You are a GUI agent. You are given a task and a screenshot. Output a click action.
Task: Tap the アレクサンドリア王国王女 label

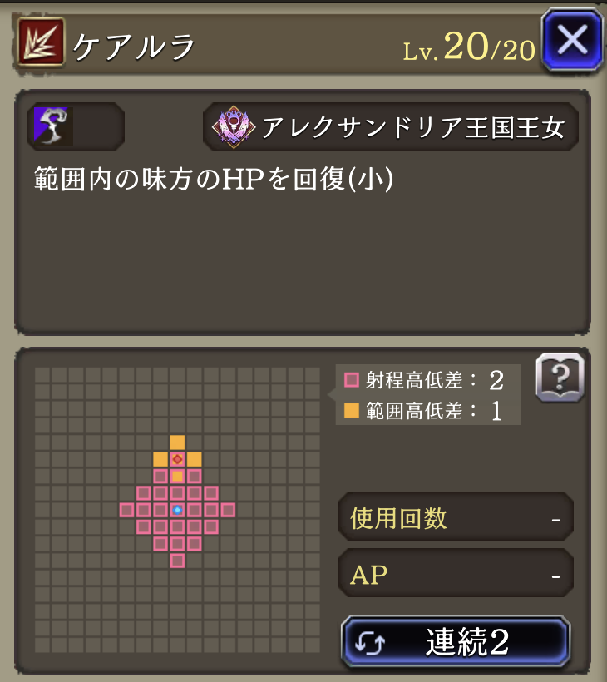(x=413, y=127)
